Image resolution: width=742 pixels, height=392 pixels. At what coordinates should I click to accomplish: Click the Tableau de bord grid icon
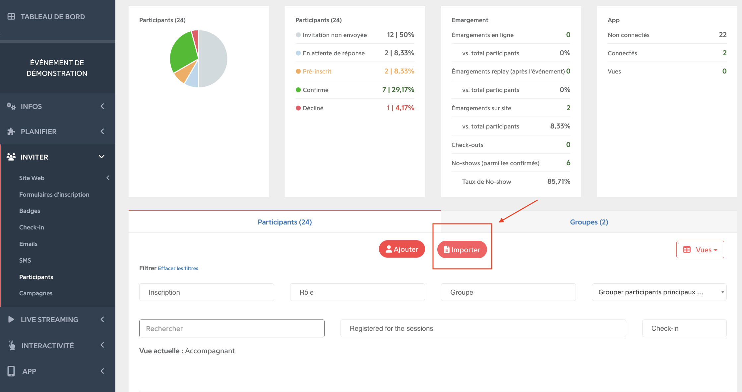click(11, 17)
